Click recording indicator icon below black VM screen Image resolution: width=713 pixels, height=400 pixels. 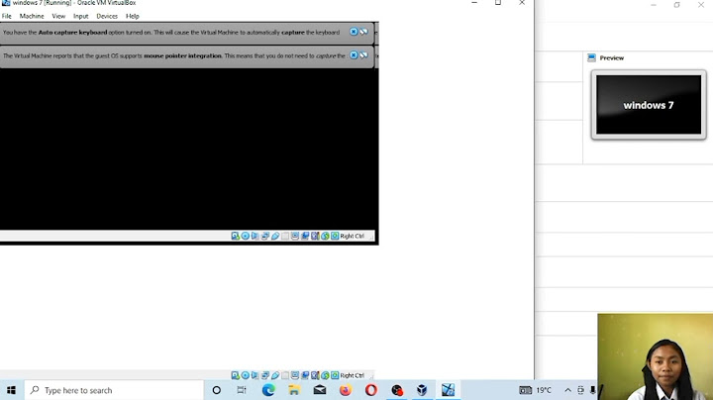coord(305,236)
